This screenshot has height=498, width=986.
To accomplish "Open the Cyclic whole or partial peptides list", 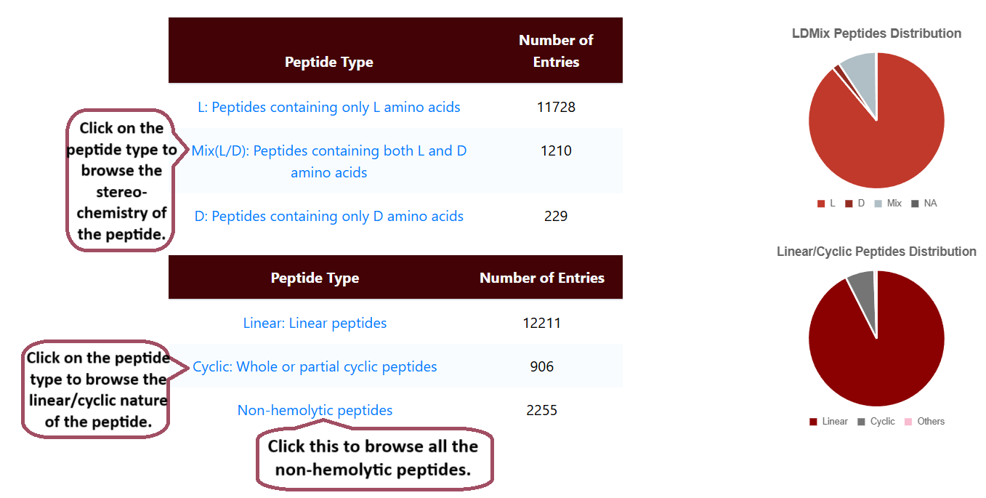I will tap(315, 366).
